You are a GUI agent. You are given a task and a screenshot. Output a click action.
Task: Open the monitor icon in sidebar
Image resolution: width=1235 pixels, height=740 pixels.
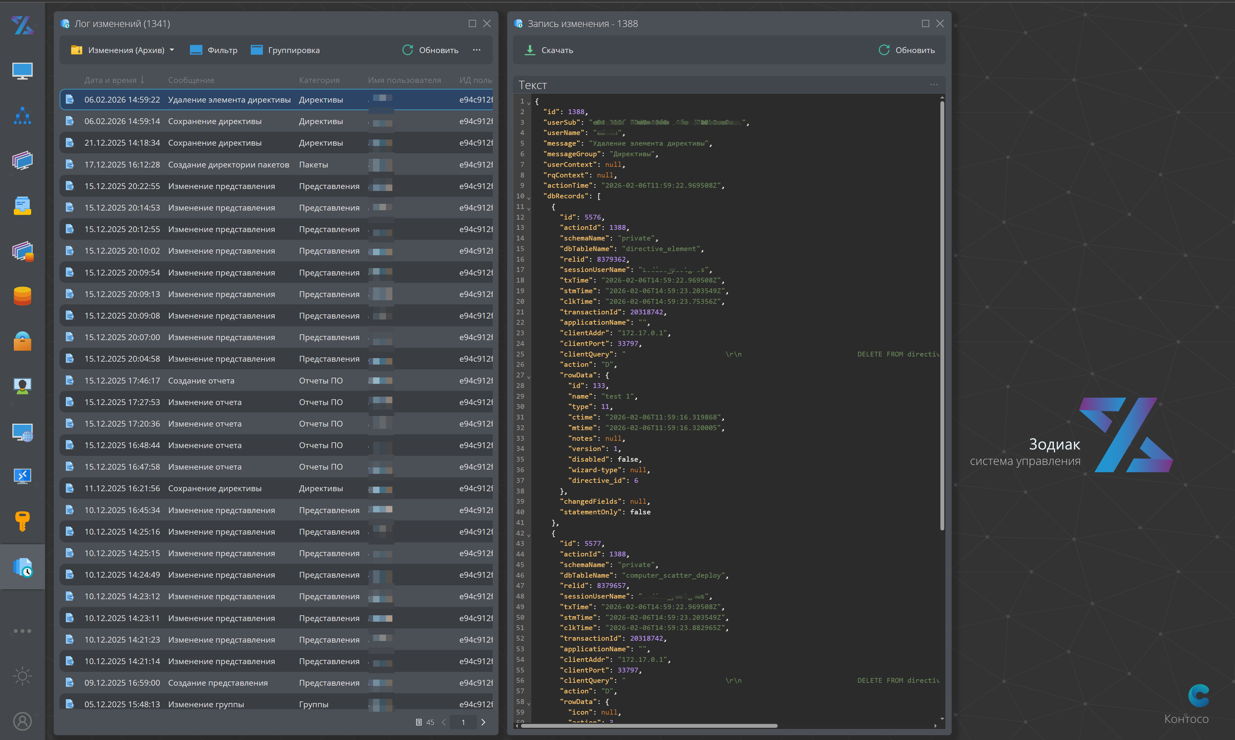pyautogui.click(x=23, y=71)
